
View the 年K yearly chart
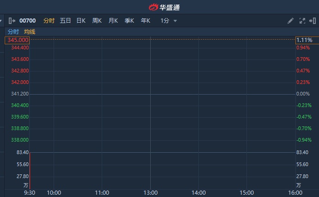[145, 20]
